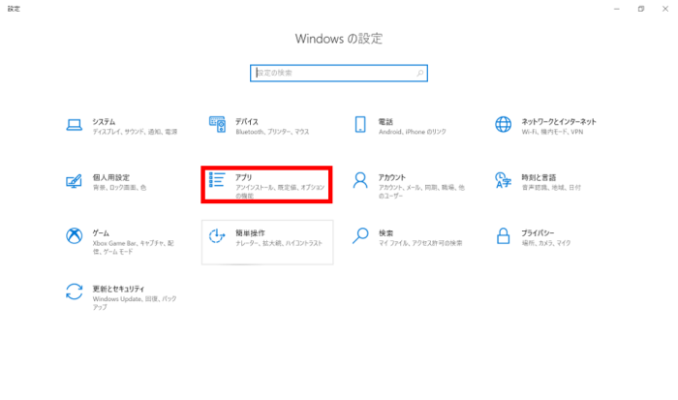
Task: Click the 更新とセキュリティ refresh arrows icon
Action: (x=74, y=292)
